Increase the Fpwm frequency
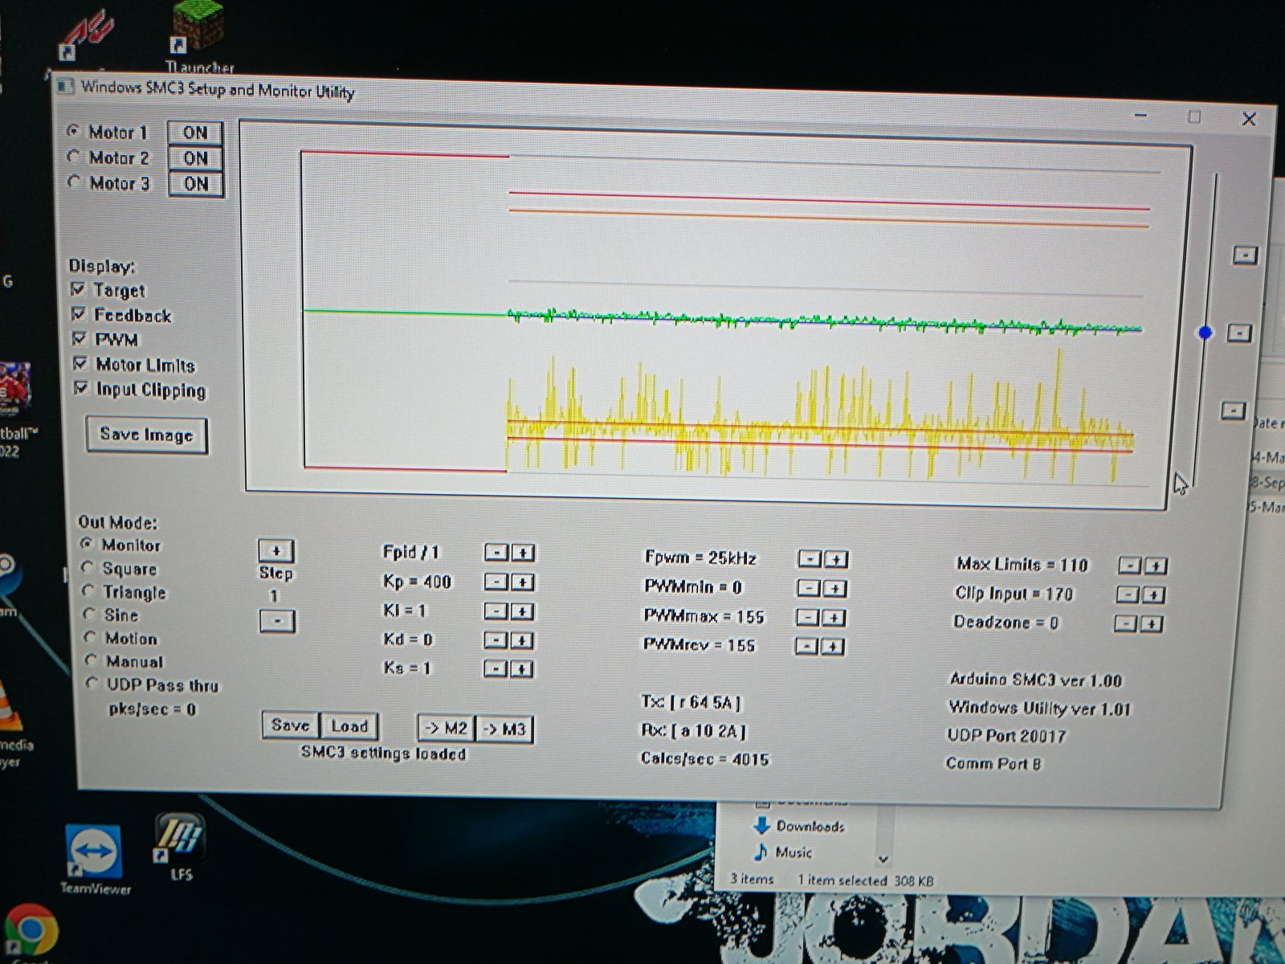Screen dimensions: 1285x964 pos(835,559)
